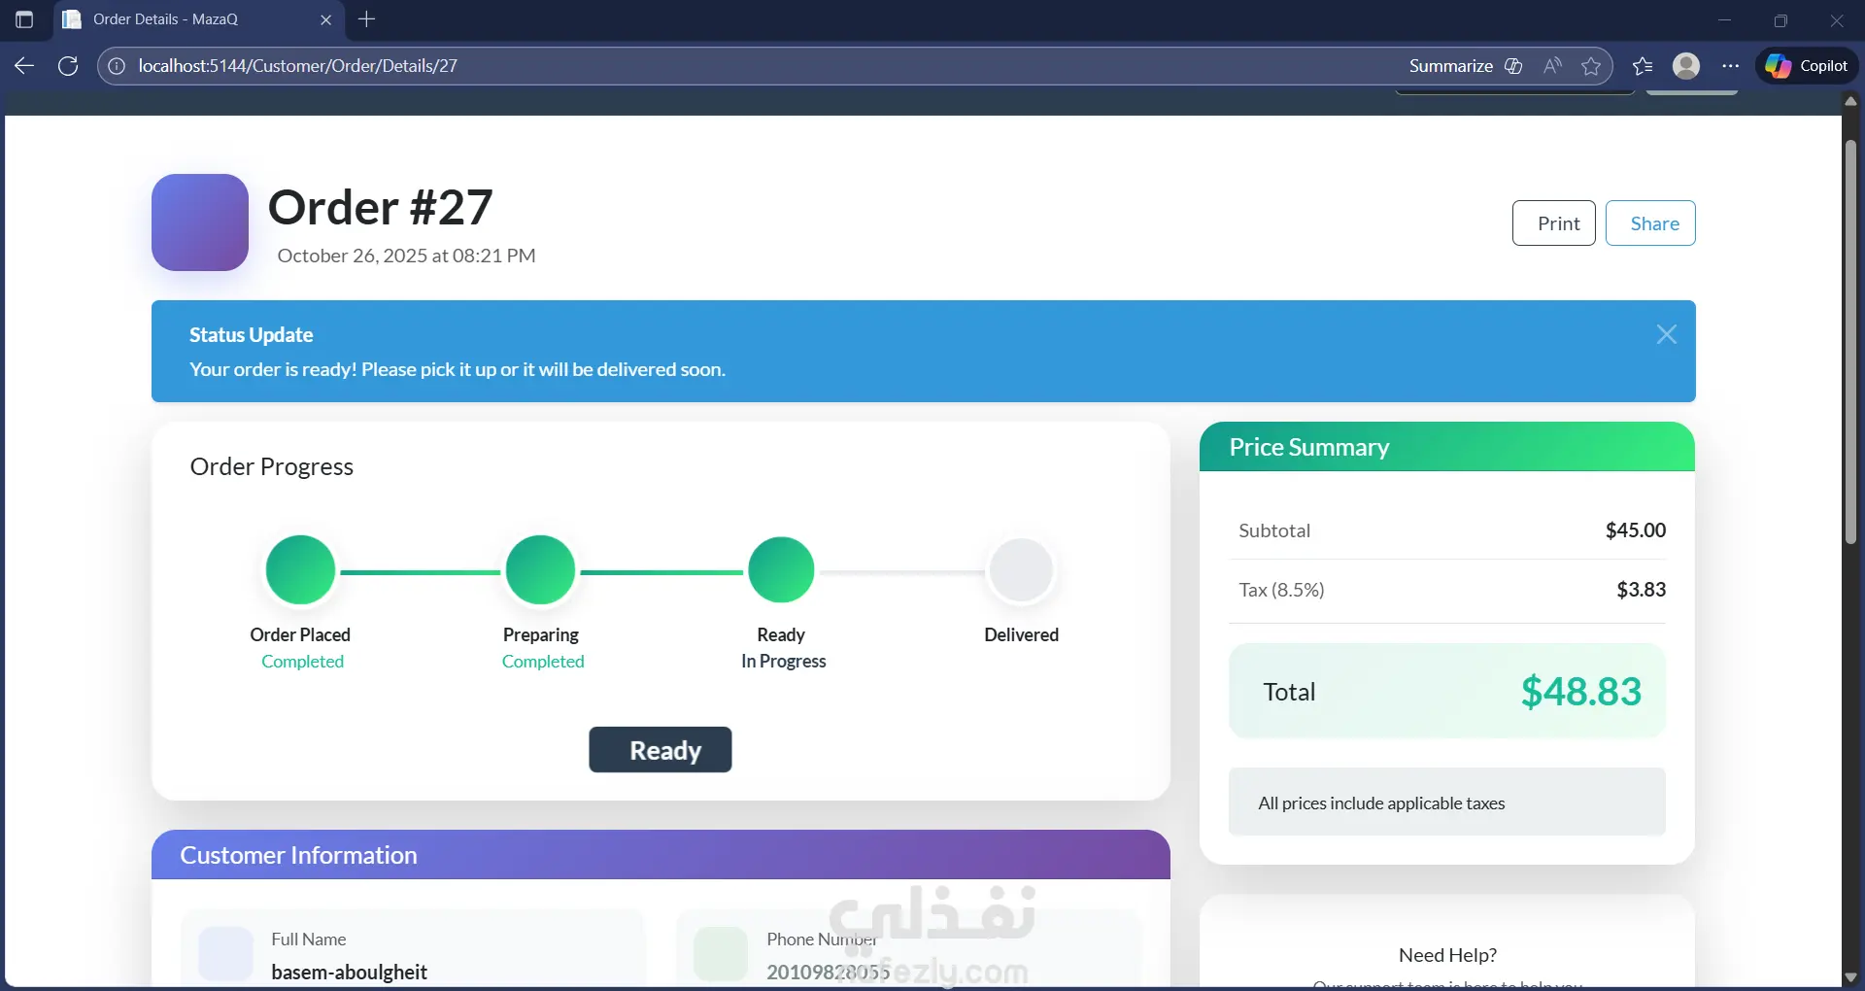This screenshot has width=1865, height=991.
Task: Open the browser profile menu
Action: click(x=1686, y=66)
